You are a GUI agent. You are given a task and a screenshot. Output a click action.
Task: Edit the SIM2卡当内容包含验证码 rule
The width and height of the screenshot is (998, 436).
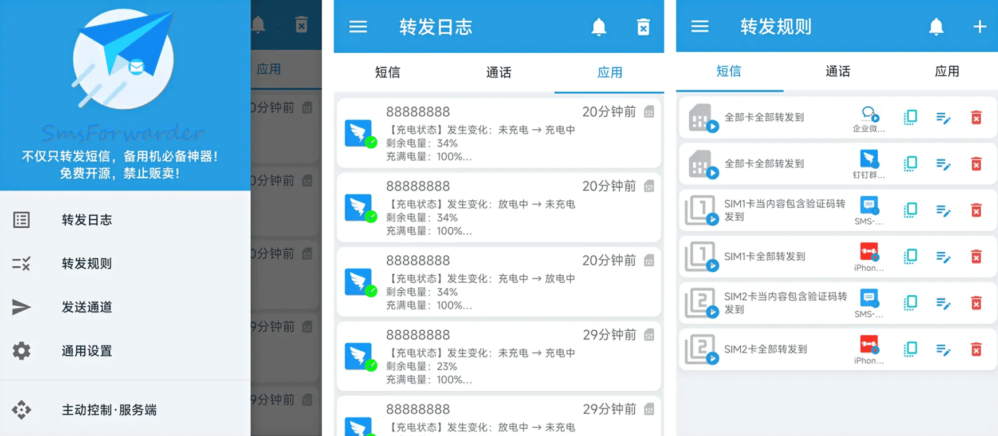pyautogui.click(x=943, y=303)
